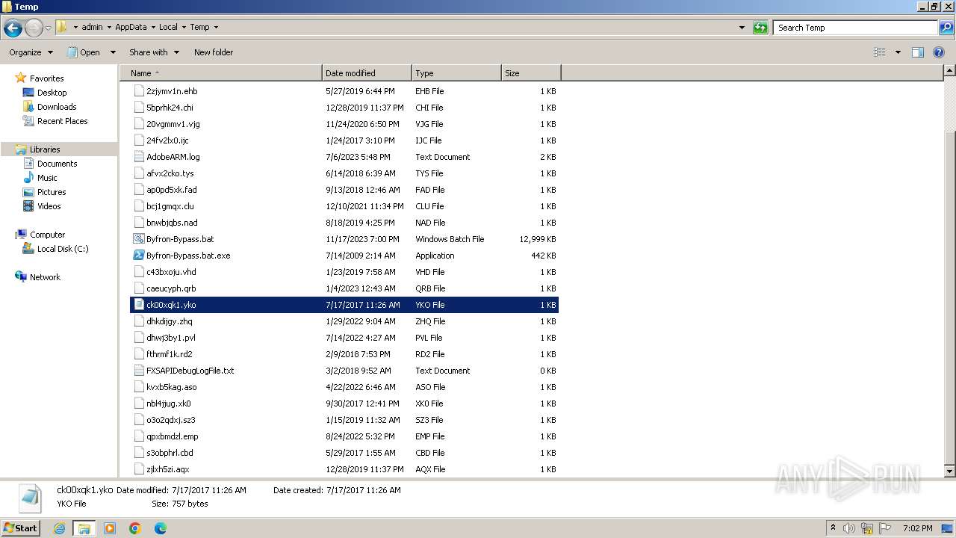
Task: Select the 2zjymv1n.ehb file icon
Action: pyautogui.click(x=138, y=91)
